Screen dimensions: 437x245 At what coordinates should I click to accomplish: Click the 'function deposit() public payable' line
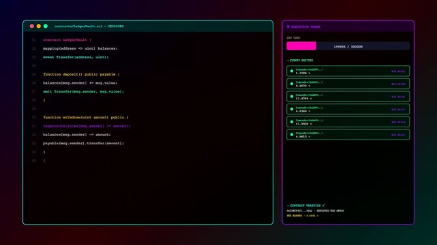point(81,74)
